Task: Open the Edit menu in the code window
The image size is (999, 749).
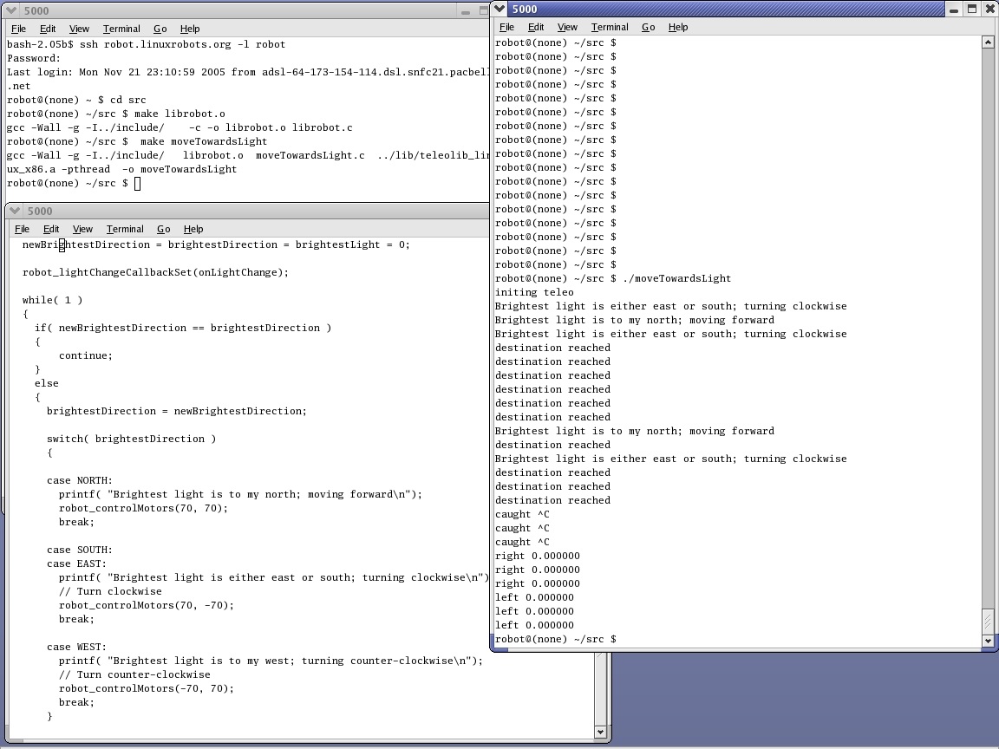Action: tap(51, 229)
